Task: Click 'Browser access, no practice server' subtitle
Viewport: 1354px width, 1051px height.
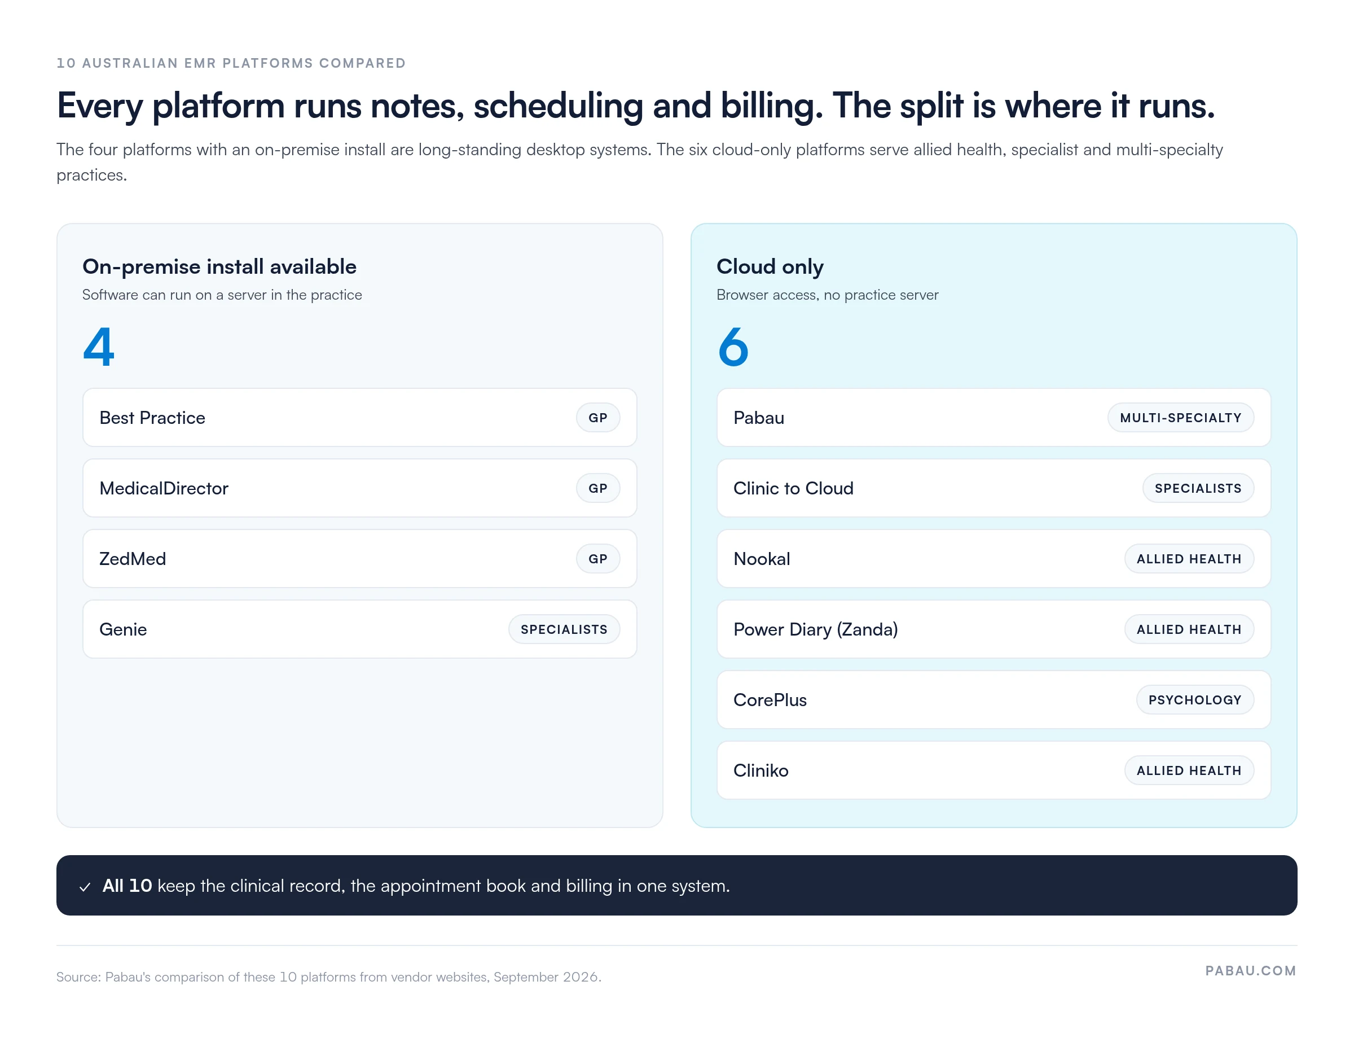Action: click(828, 295)
